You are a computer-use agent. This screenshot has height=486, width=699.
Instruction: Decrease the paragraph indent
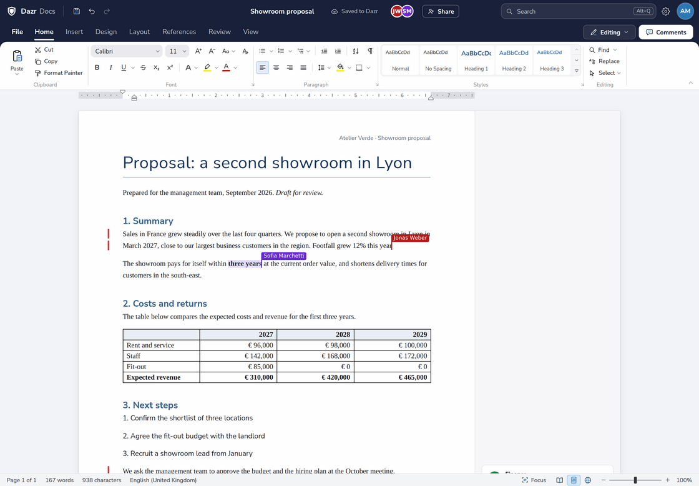click(324, 51)
